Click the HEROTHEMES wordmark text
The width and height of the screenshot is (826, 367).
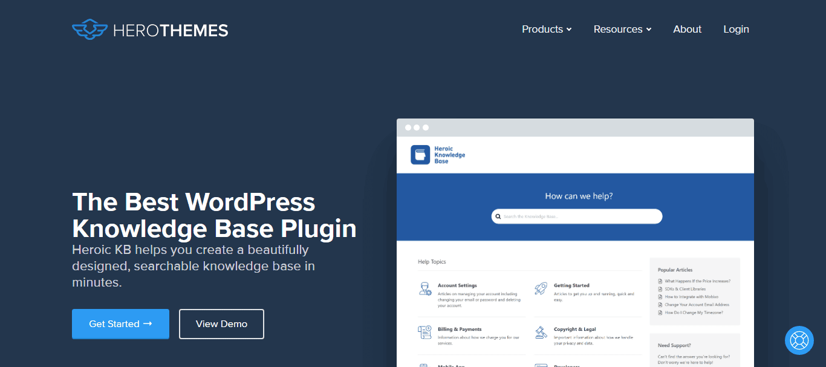click(171, 30)
